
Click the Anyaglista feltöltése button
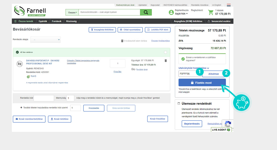pyautogui.click(x=102, y=30)
